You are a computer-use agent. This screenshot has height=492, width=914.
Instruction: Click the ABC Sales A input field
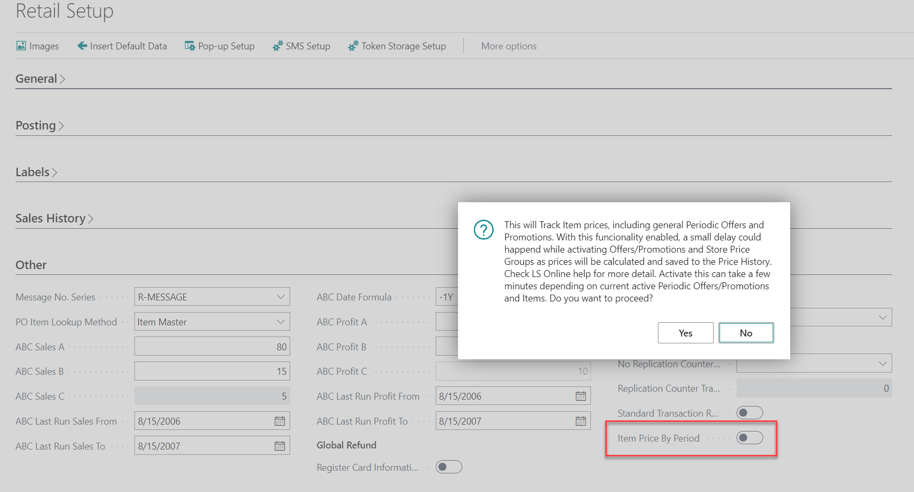(x=211, y=347)
